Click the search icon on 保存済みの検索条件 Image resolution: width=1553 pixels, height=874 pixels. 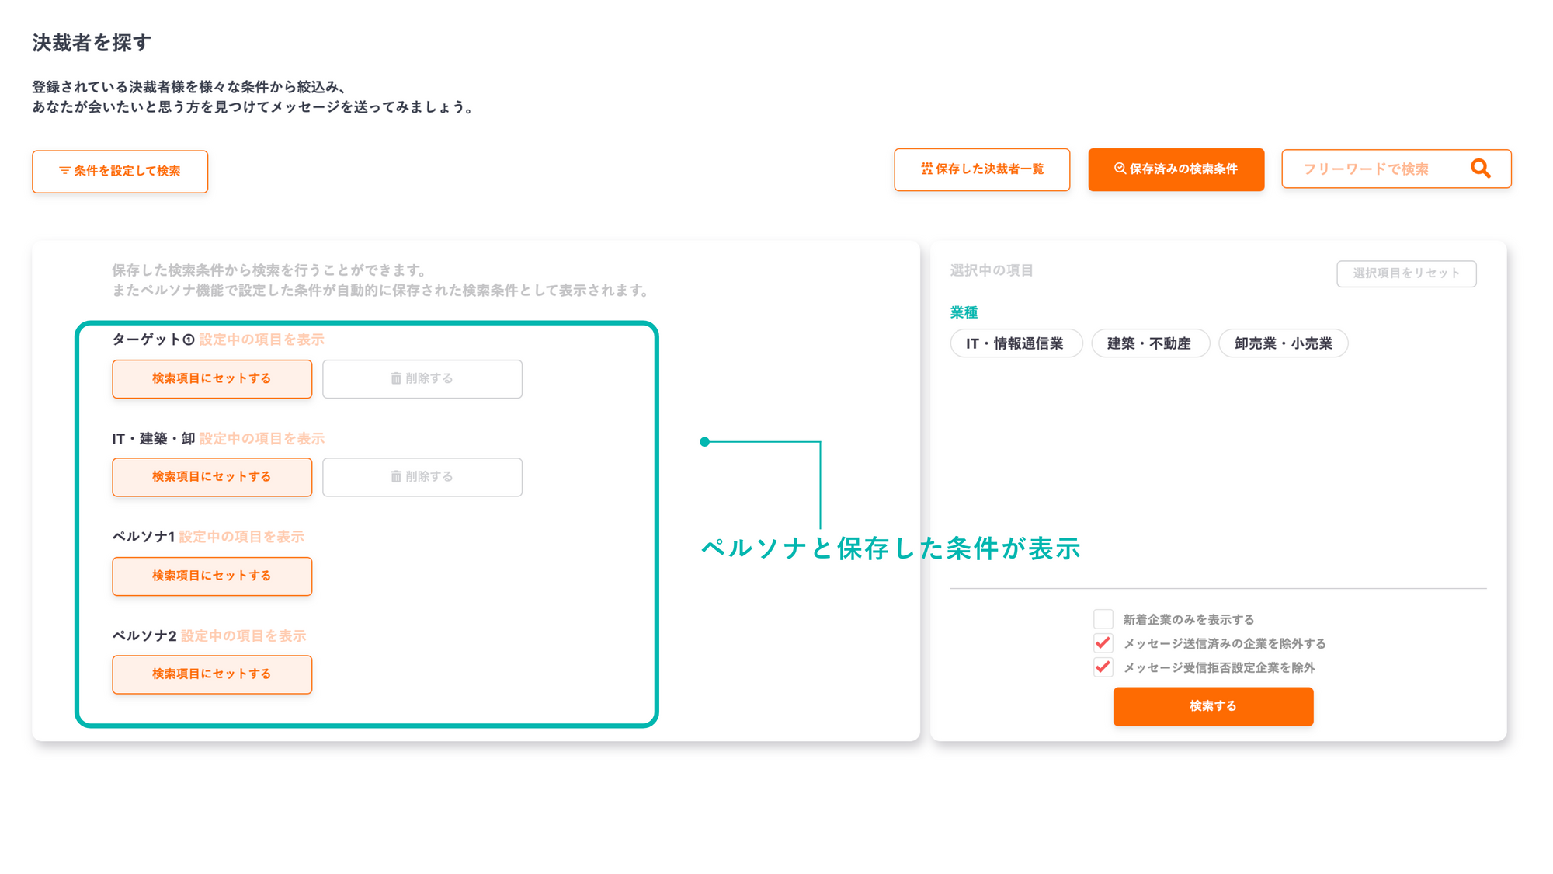tap(1120, 169)
